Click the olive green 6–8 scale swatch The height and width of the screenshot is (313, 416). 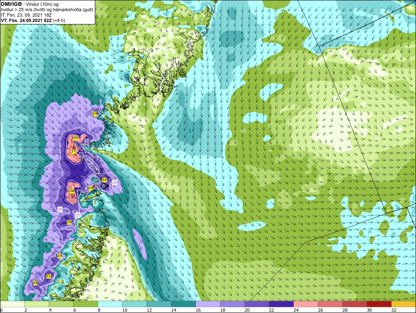pyautogui.click(x=86, y=304)
